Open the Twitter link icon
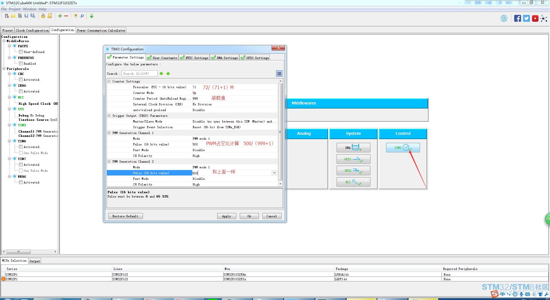This screenshot has width=550, height=300. click(526, 19)
